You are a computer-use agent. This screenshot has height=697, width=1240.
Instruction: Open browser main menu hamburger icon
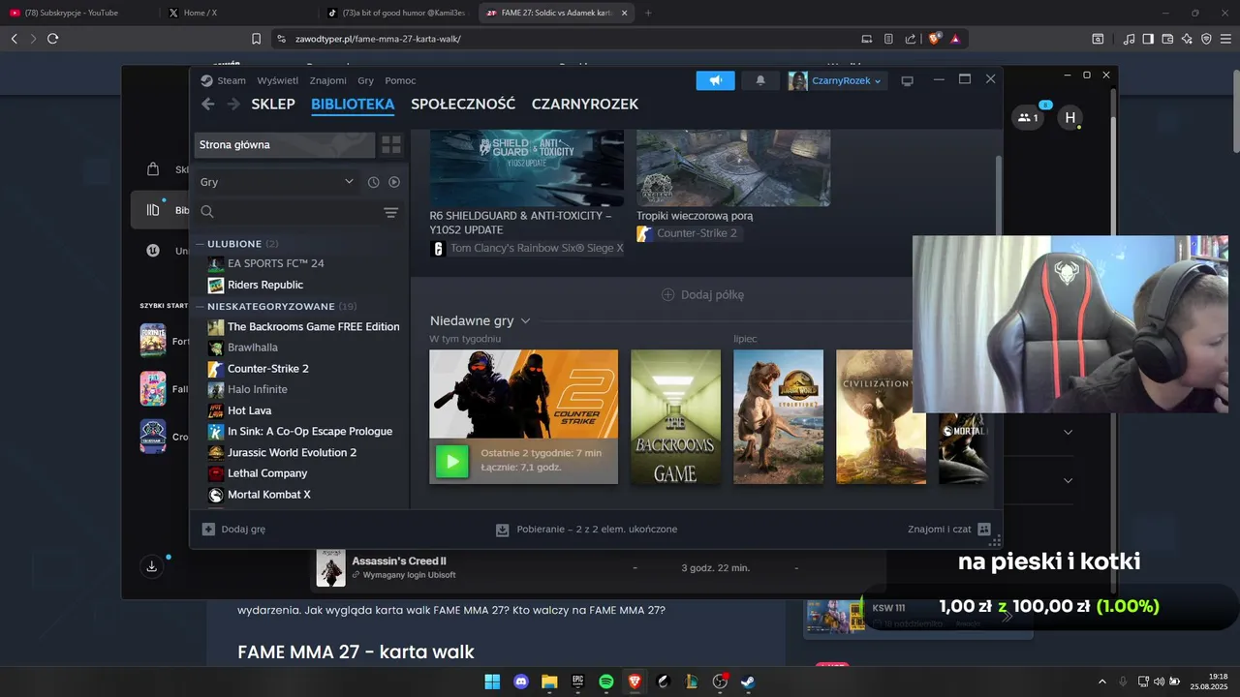click(x=1225, y=39)
